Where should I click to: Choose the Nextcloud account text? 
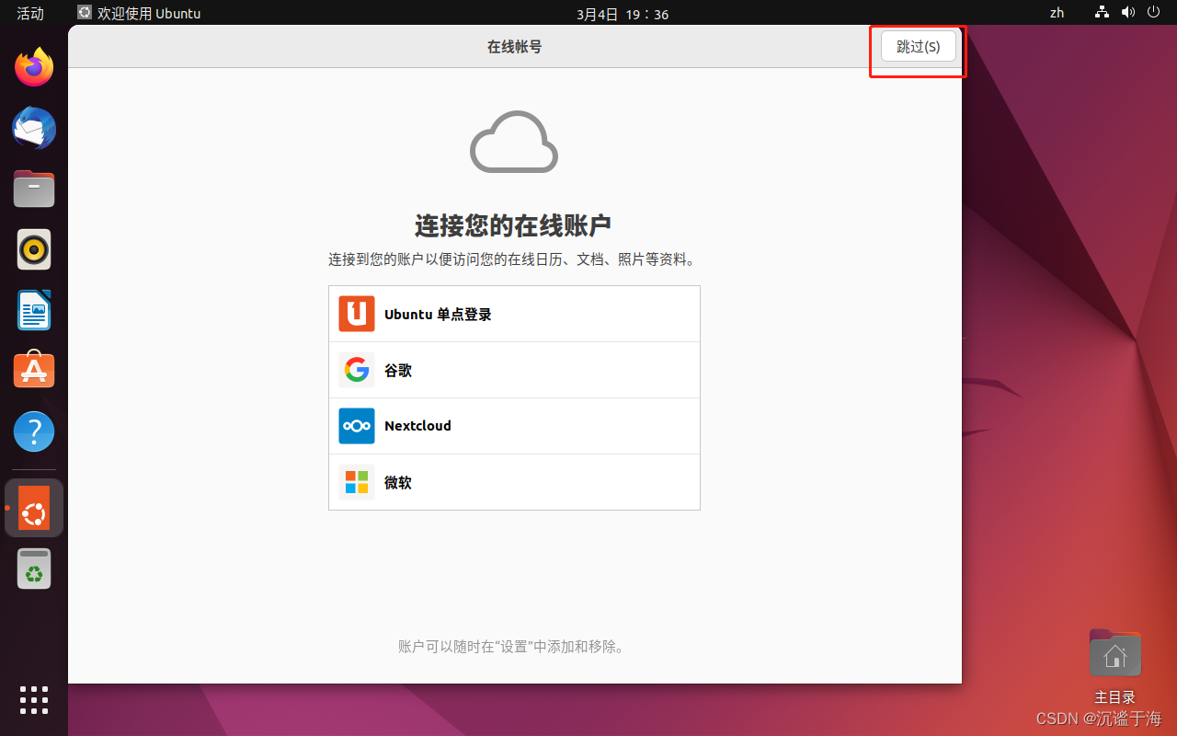pyautogui.click(x=417, y=426)
